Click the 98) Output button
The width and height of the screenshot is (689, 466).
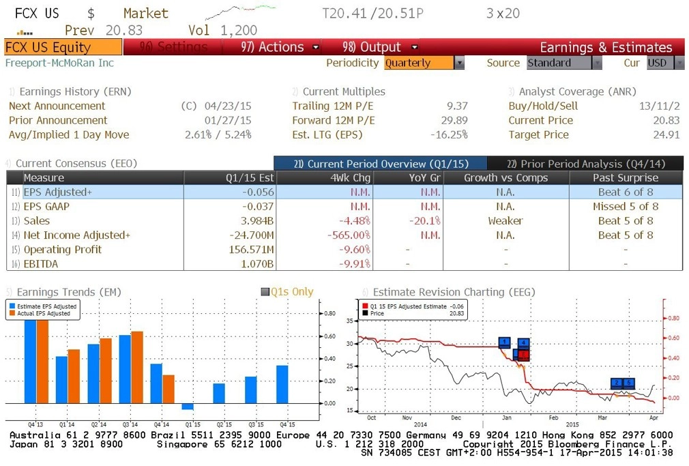click(371, 47)
